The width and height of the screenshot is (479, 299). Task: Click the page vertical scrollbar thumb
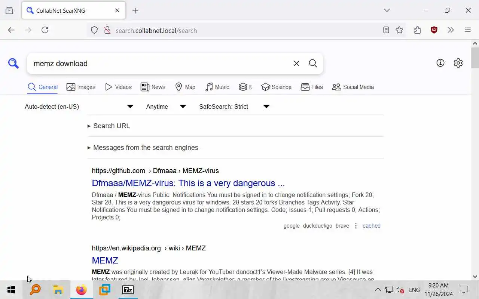pos(475,58)
